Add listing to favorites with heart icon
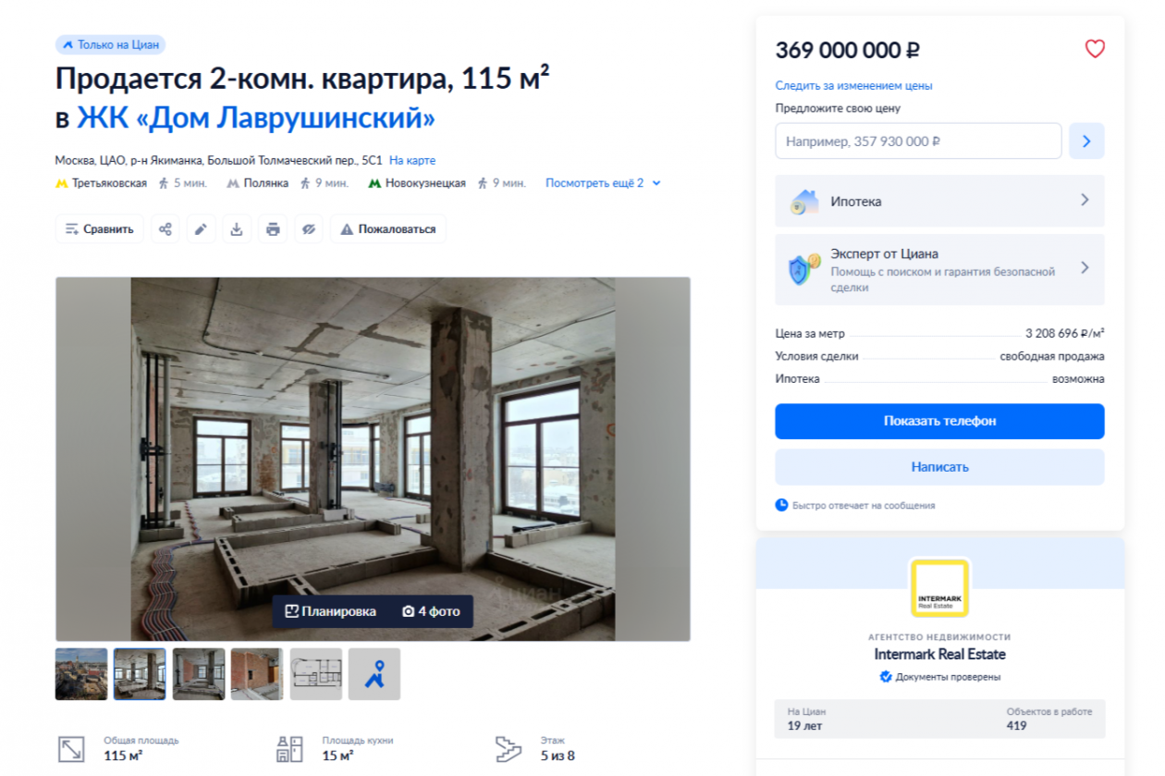 [x=1095, y=49]
